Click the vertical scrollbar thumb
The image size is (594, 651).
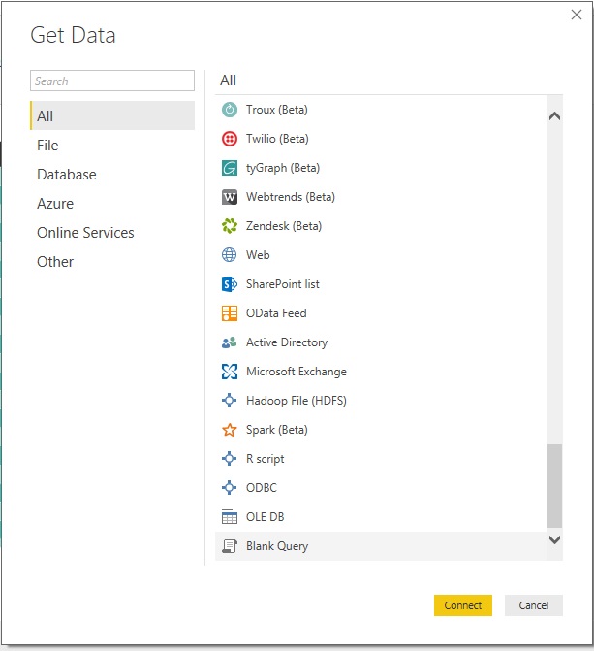tap(554, 486)
